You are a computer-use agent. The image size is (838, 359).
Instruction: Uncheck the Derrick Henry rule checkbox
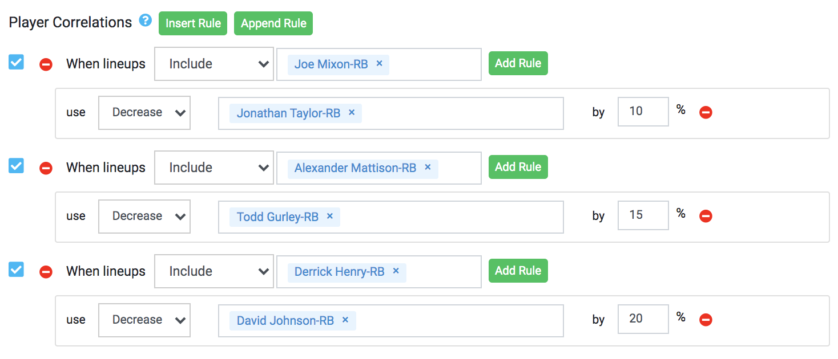[16, 270]
